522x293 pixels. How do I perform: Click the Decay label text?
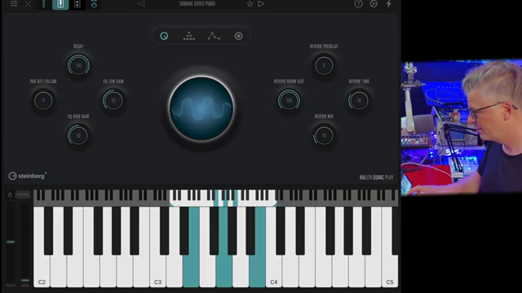tap(78, 46)
